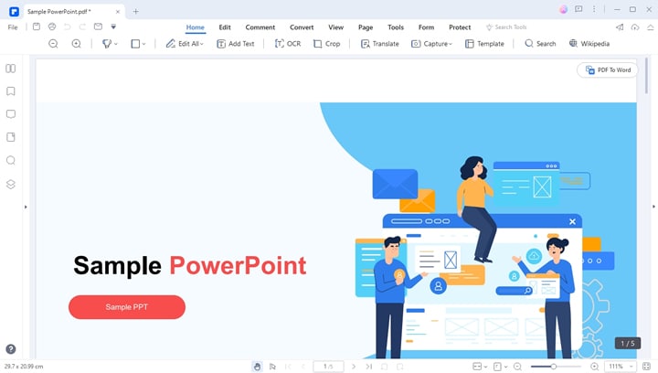This screenshot has height=373, width=658.
Task: Click the Save icon in quick access bar
Action: point(37,27)
